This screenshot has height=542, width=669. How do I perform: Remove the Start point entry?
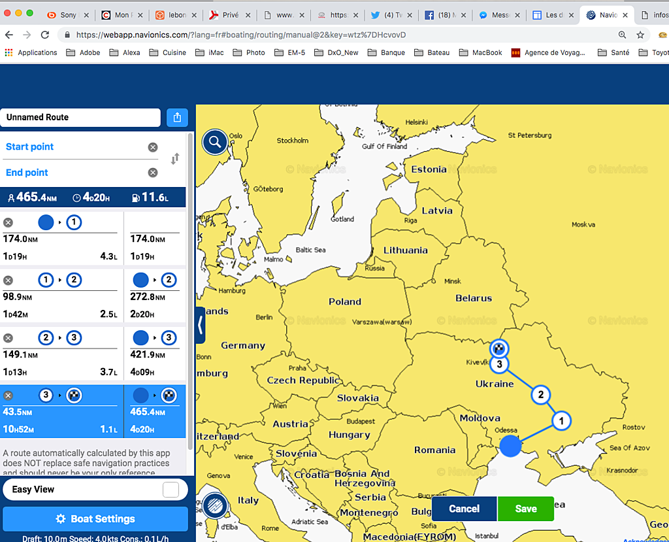click(x=153, y=147)
